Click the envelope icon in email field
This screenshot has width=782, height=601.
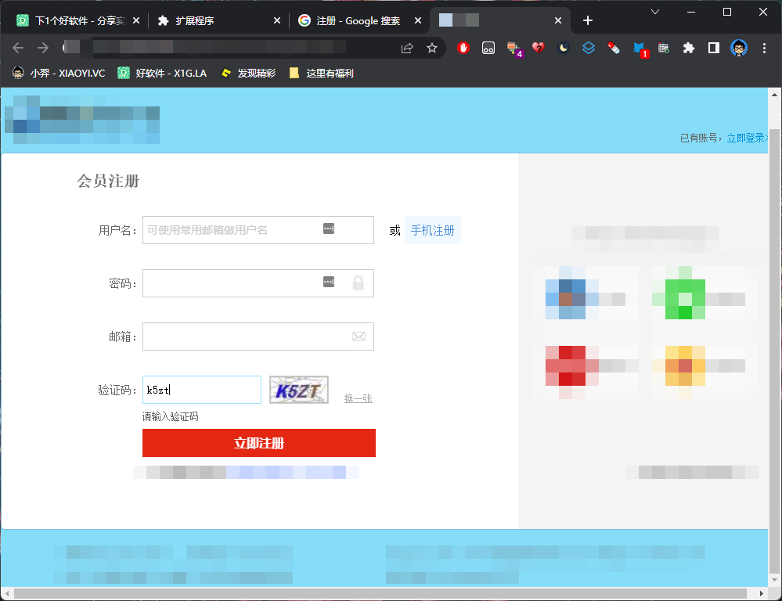click(x=359, y=336)
